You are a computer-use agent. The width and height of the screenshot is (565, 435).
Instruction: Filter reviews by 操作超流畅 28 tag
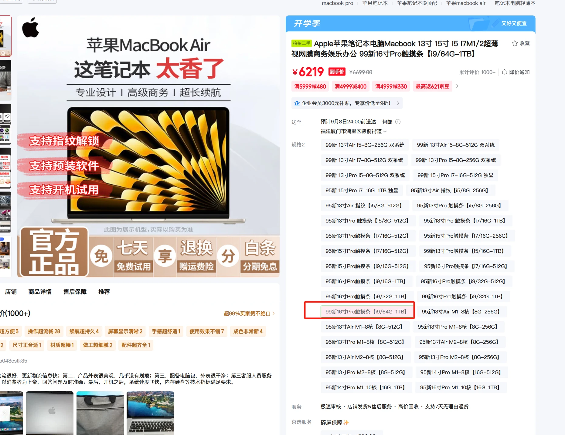coord(44,331)
